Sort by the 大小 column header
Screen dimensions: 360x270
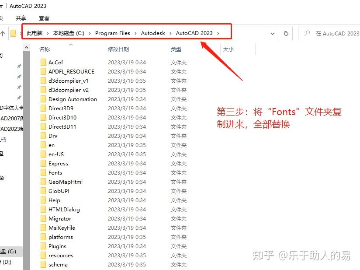point(228,49)
